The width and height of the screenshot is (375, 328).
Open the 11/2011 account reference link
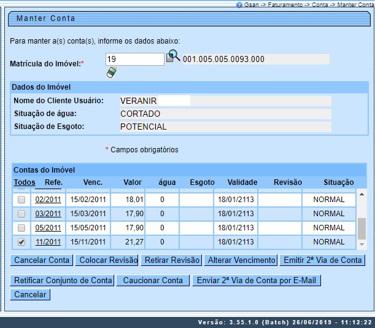pos(48,242)
